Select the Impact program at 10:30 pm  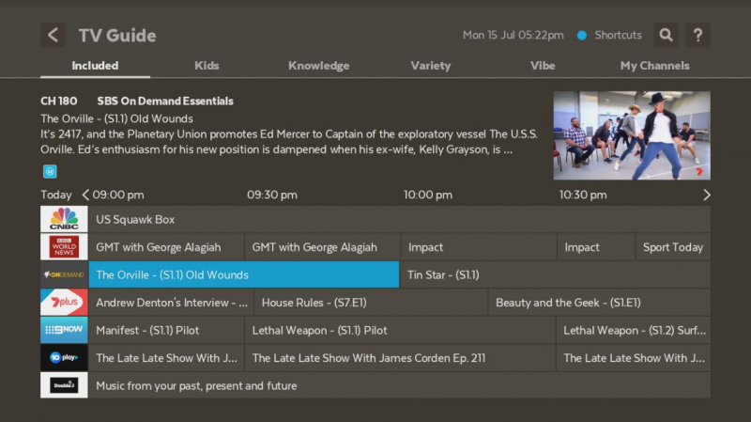coord(596,247)
